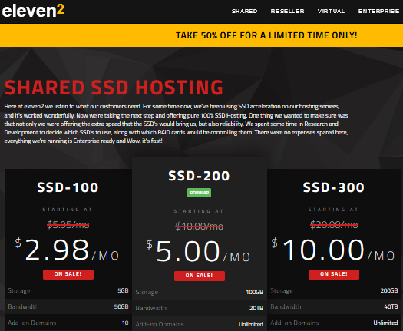Select the SSD-200 plan title

(199, 176)
